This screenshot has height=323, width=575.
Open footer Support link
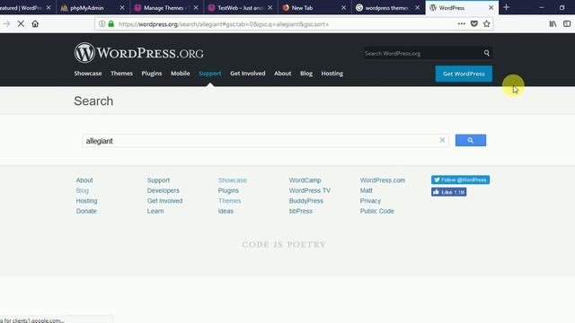point(158,180)
